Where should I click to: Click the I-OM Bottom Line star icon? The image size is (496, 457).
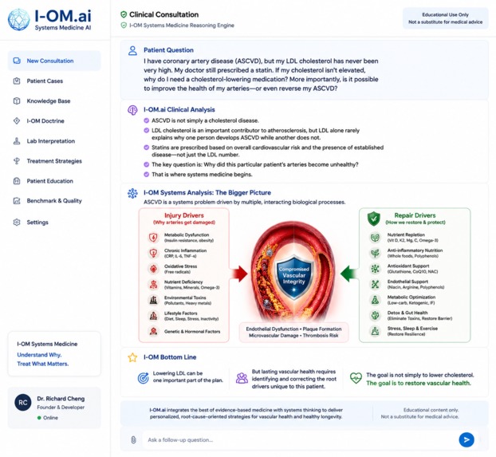pyautogui.click(x=132, y=357)
